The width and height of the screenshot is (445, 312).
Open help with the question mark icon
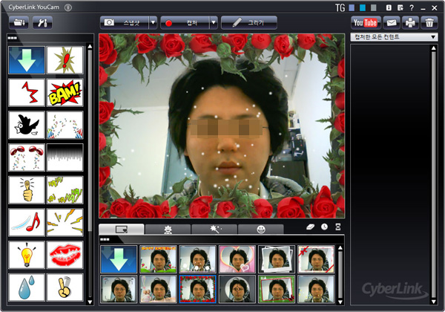pyautogui.click(x=412, y=7)
